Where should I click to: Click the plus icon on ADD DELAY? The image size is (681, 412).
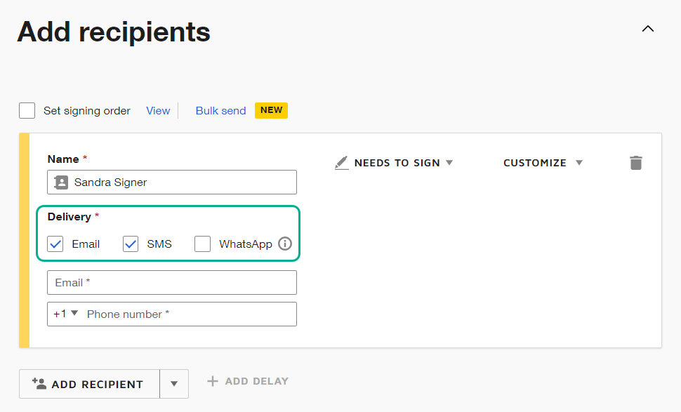point(212,380)
